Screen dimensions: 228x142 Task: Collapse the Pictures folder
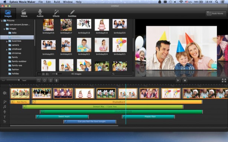[x=2, y=21]
